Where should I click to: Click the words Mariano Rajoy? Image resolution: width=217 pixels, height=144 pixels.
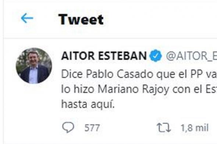tap(134, 89)
